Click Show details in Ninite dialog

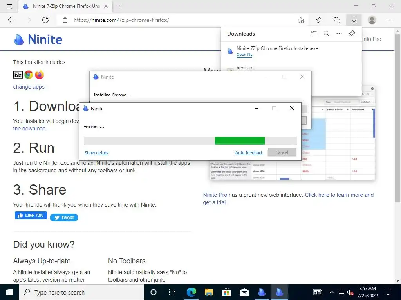coord(96,153)
